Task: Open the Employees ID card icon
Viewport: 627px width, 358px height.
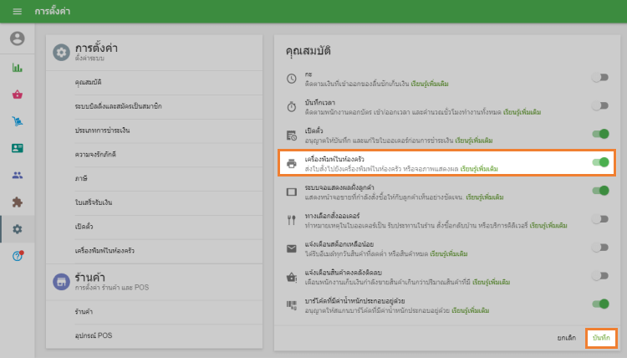Action: pyautogui.click(x=17, y=148)
